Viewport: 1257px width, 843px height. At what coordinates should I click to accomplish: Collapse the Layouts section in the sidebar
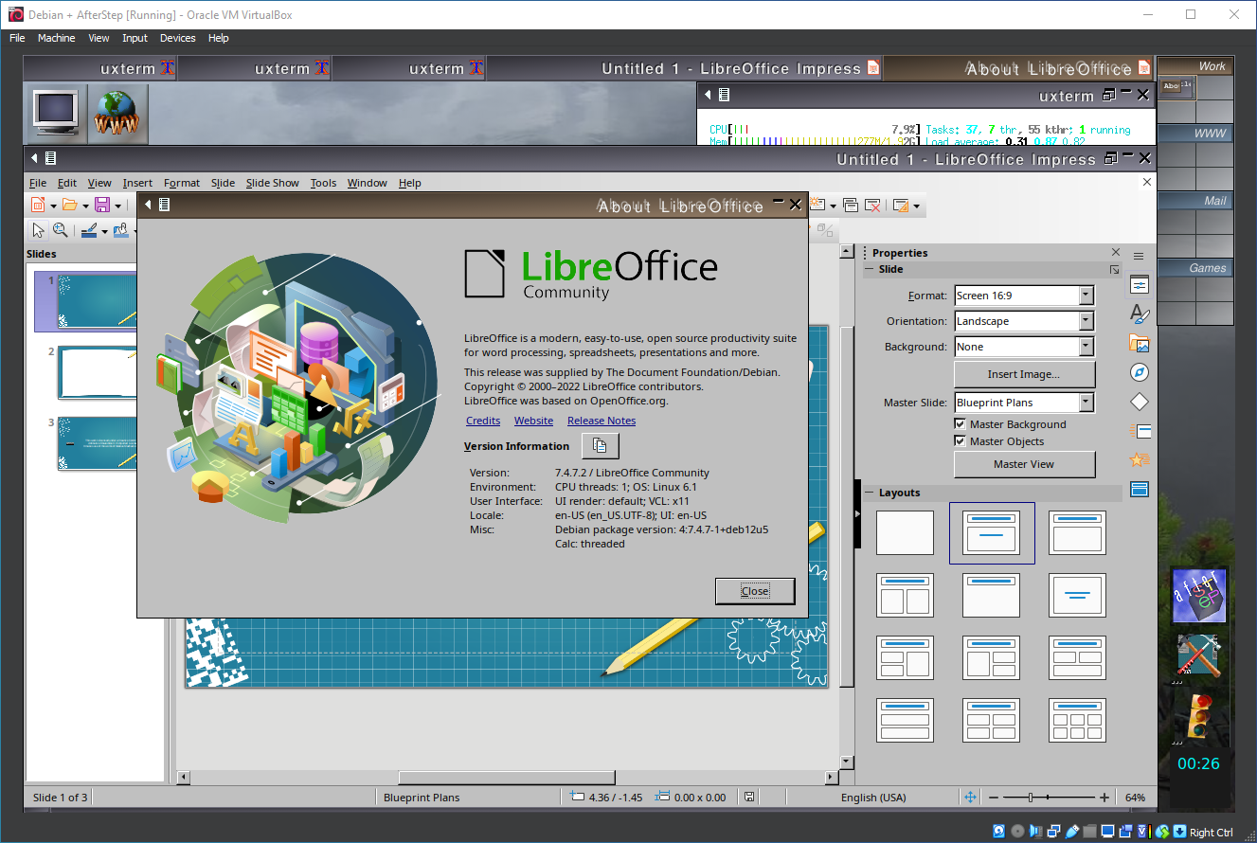tap(869, 493)
